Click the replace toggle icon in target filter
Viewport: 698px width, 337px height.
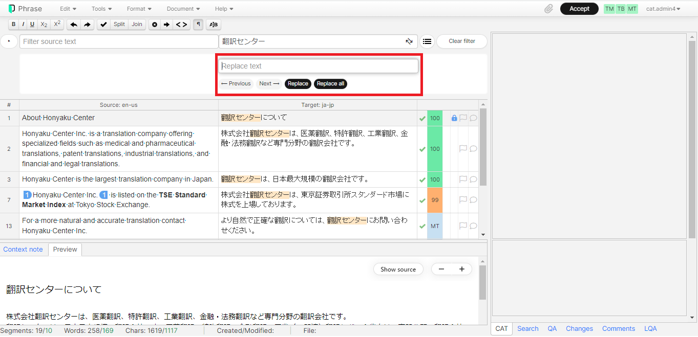[x=409, y=41]
